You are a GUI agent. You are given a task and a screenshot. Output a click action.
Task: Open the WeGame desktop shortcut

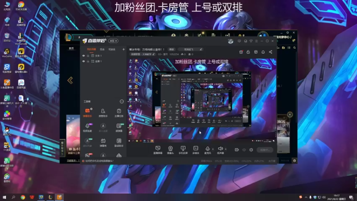coord(7,53)
